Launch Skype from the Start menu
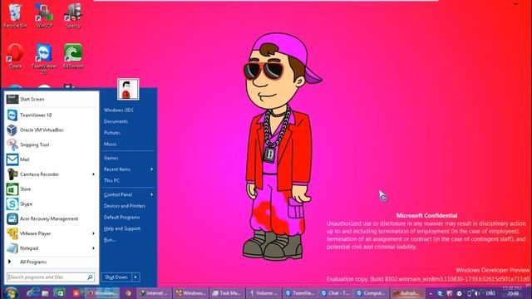This screenshot has height=299, width=532. tap(52, 204)
